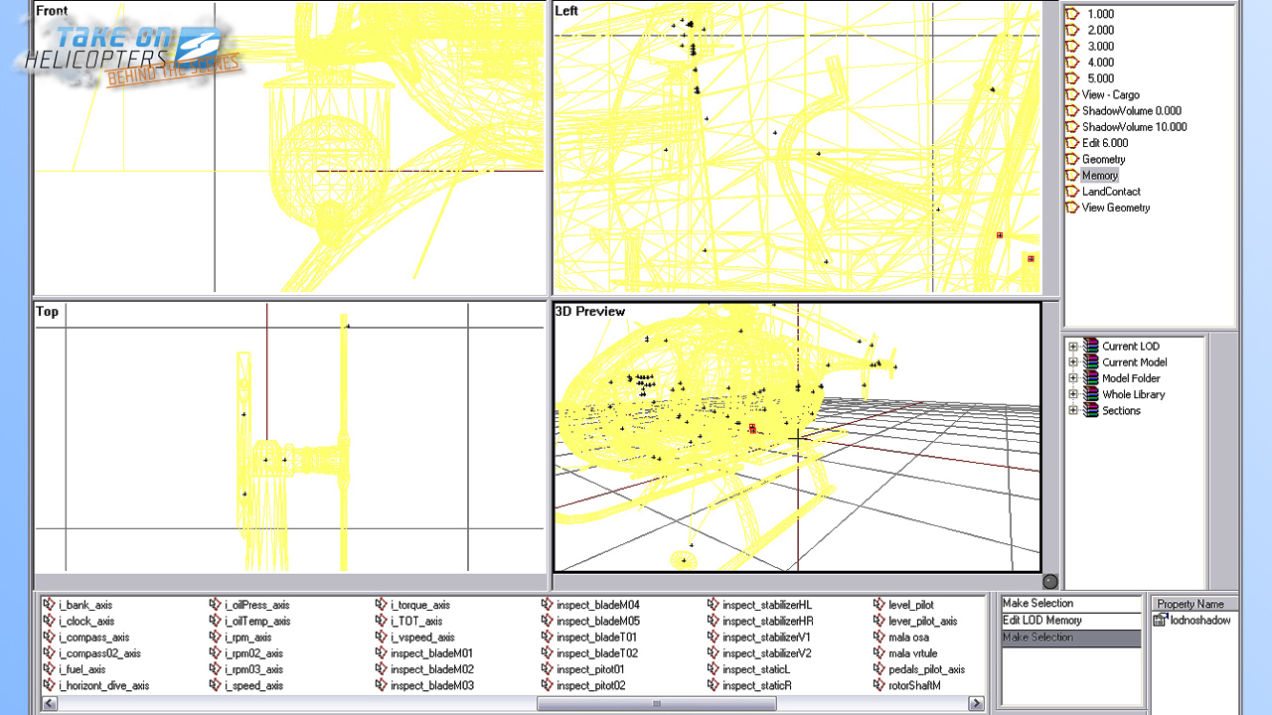The image size is (1272, 715).
Task: Click the i_vspeed_axis selection icon
Action: (x=382, y=638)
